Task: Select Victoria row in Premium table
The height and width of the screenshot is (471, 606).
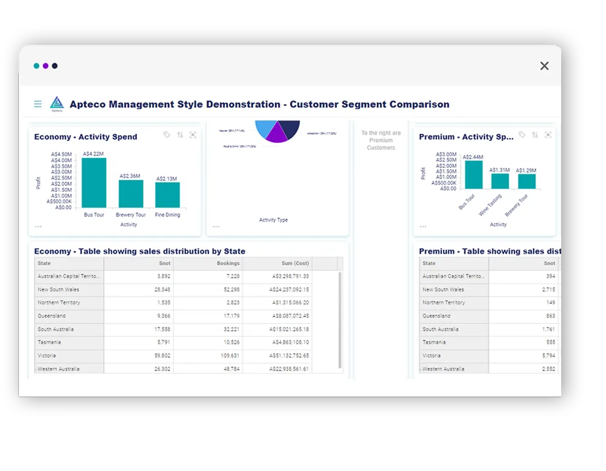Action: pyautogui.click(x=489, y=355)
